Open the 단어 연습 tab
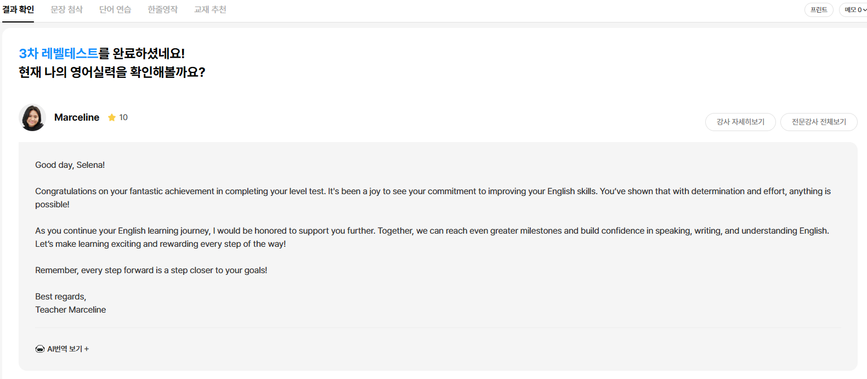 115,10
